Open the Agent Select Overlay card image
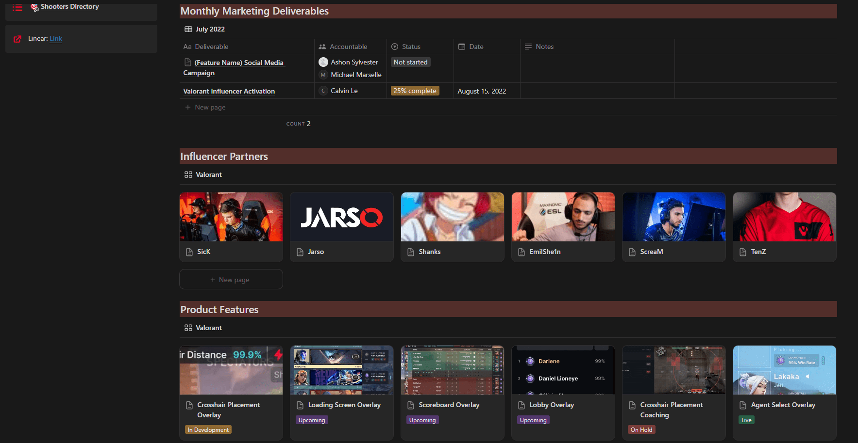The width and height of the screenshot is (858, 443). point(785,370)
